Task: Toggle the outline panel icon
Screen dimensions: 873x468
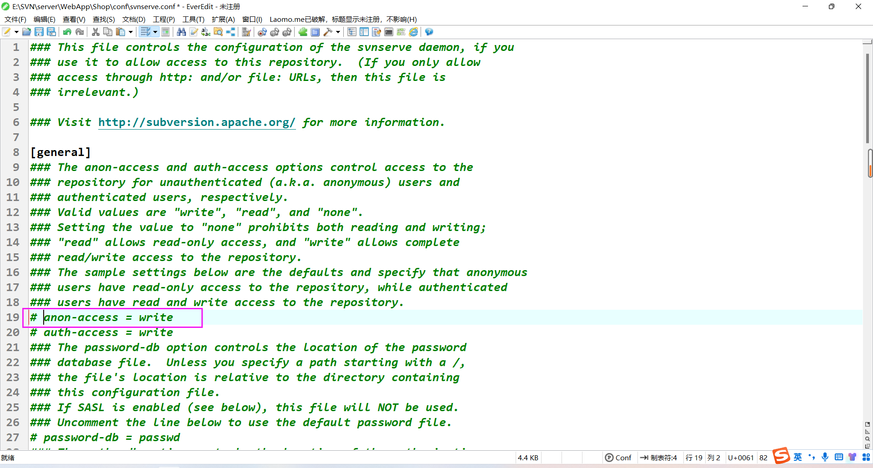Action: coord(352,32)
